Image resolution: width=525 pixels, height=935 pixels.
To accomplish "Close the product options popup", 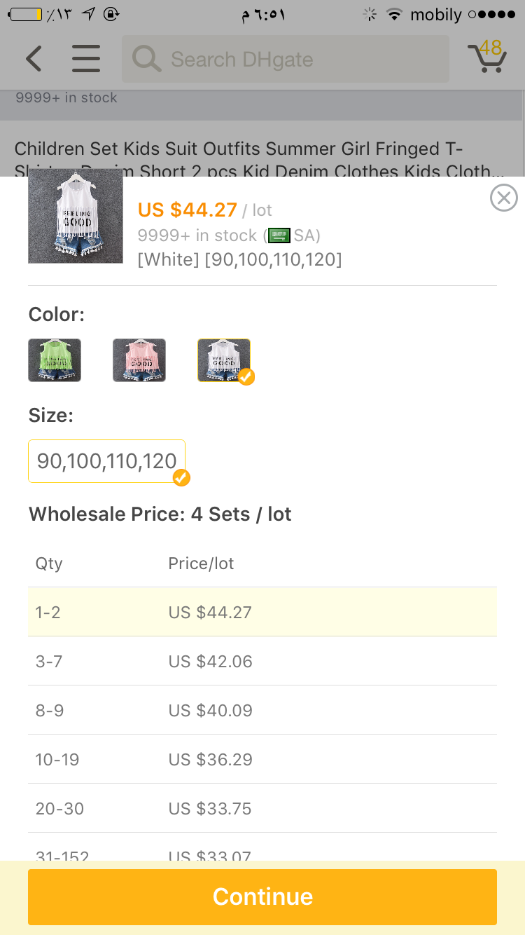I will (x=503, y=198).
